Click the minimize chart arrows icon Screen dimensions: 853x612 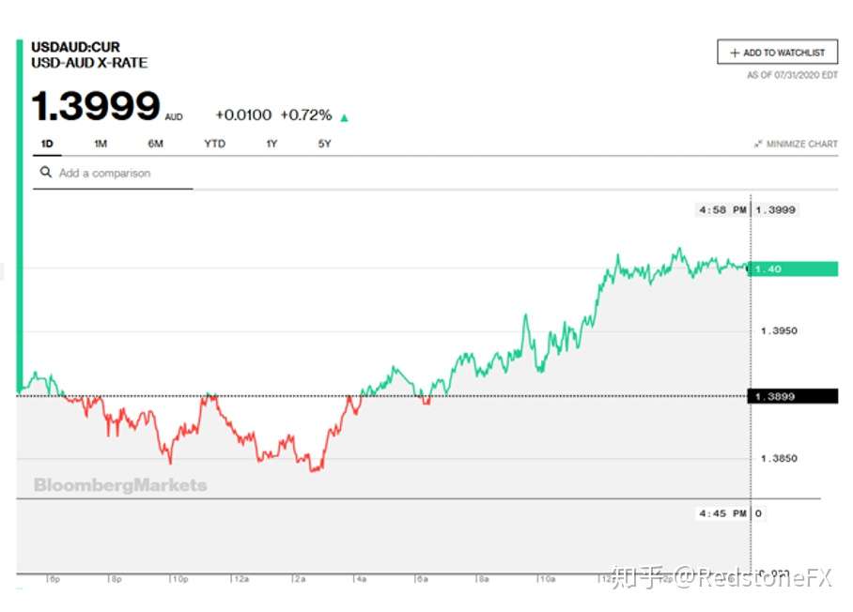coord(758,144)
